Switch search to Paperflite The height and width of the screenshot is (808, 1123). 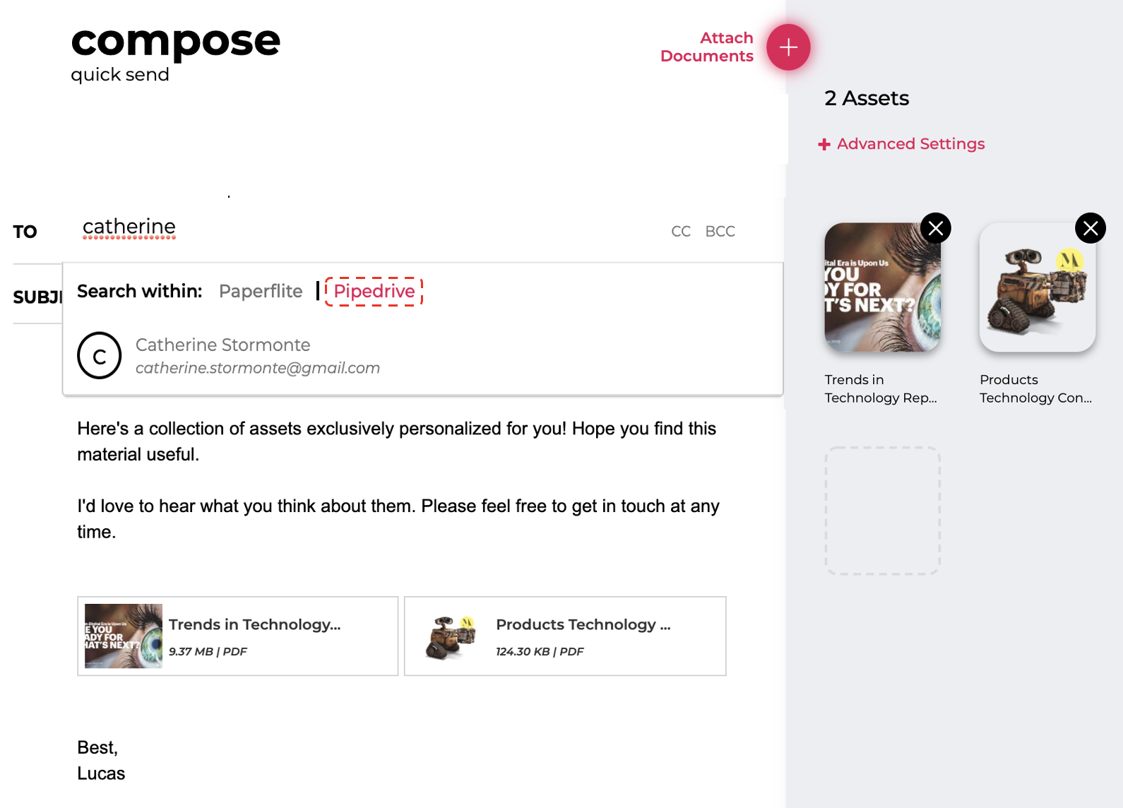261,291
